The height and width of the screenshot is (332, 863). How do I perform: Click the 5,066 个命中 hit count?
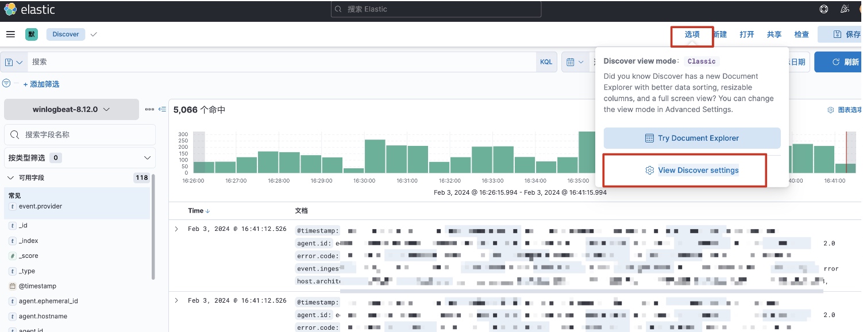[199, 110]
